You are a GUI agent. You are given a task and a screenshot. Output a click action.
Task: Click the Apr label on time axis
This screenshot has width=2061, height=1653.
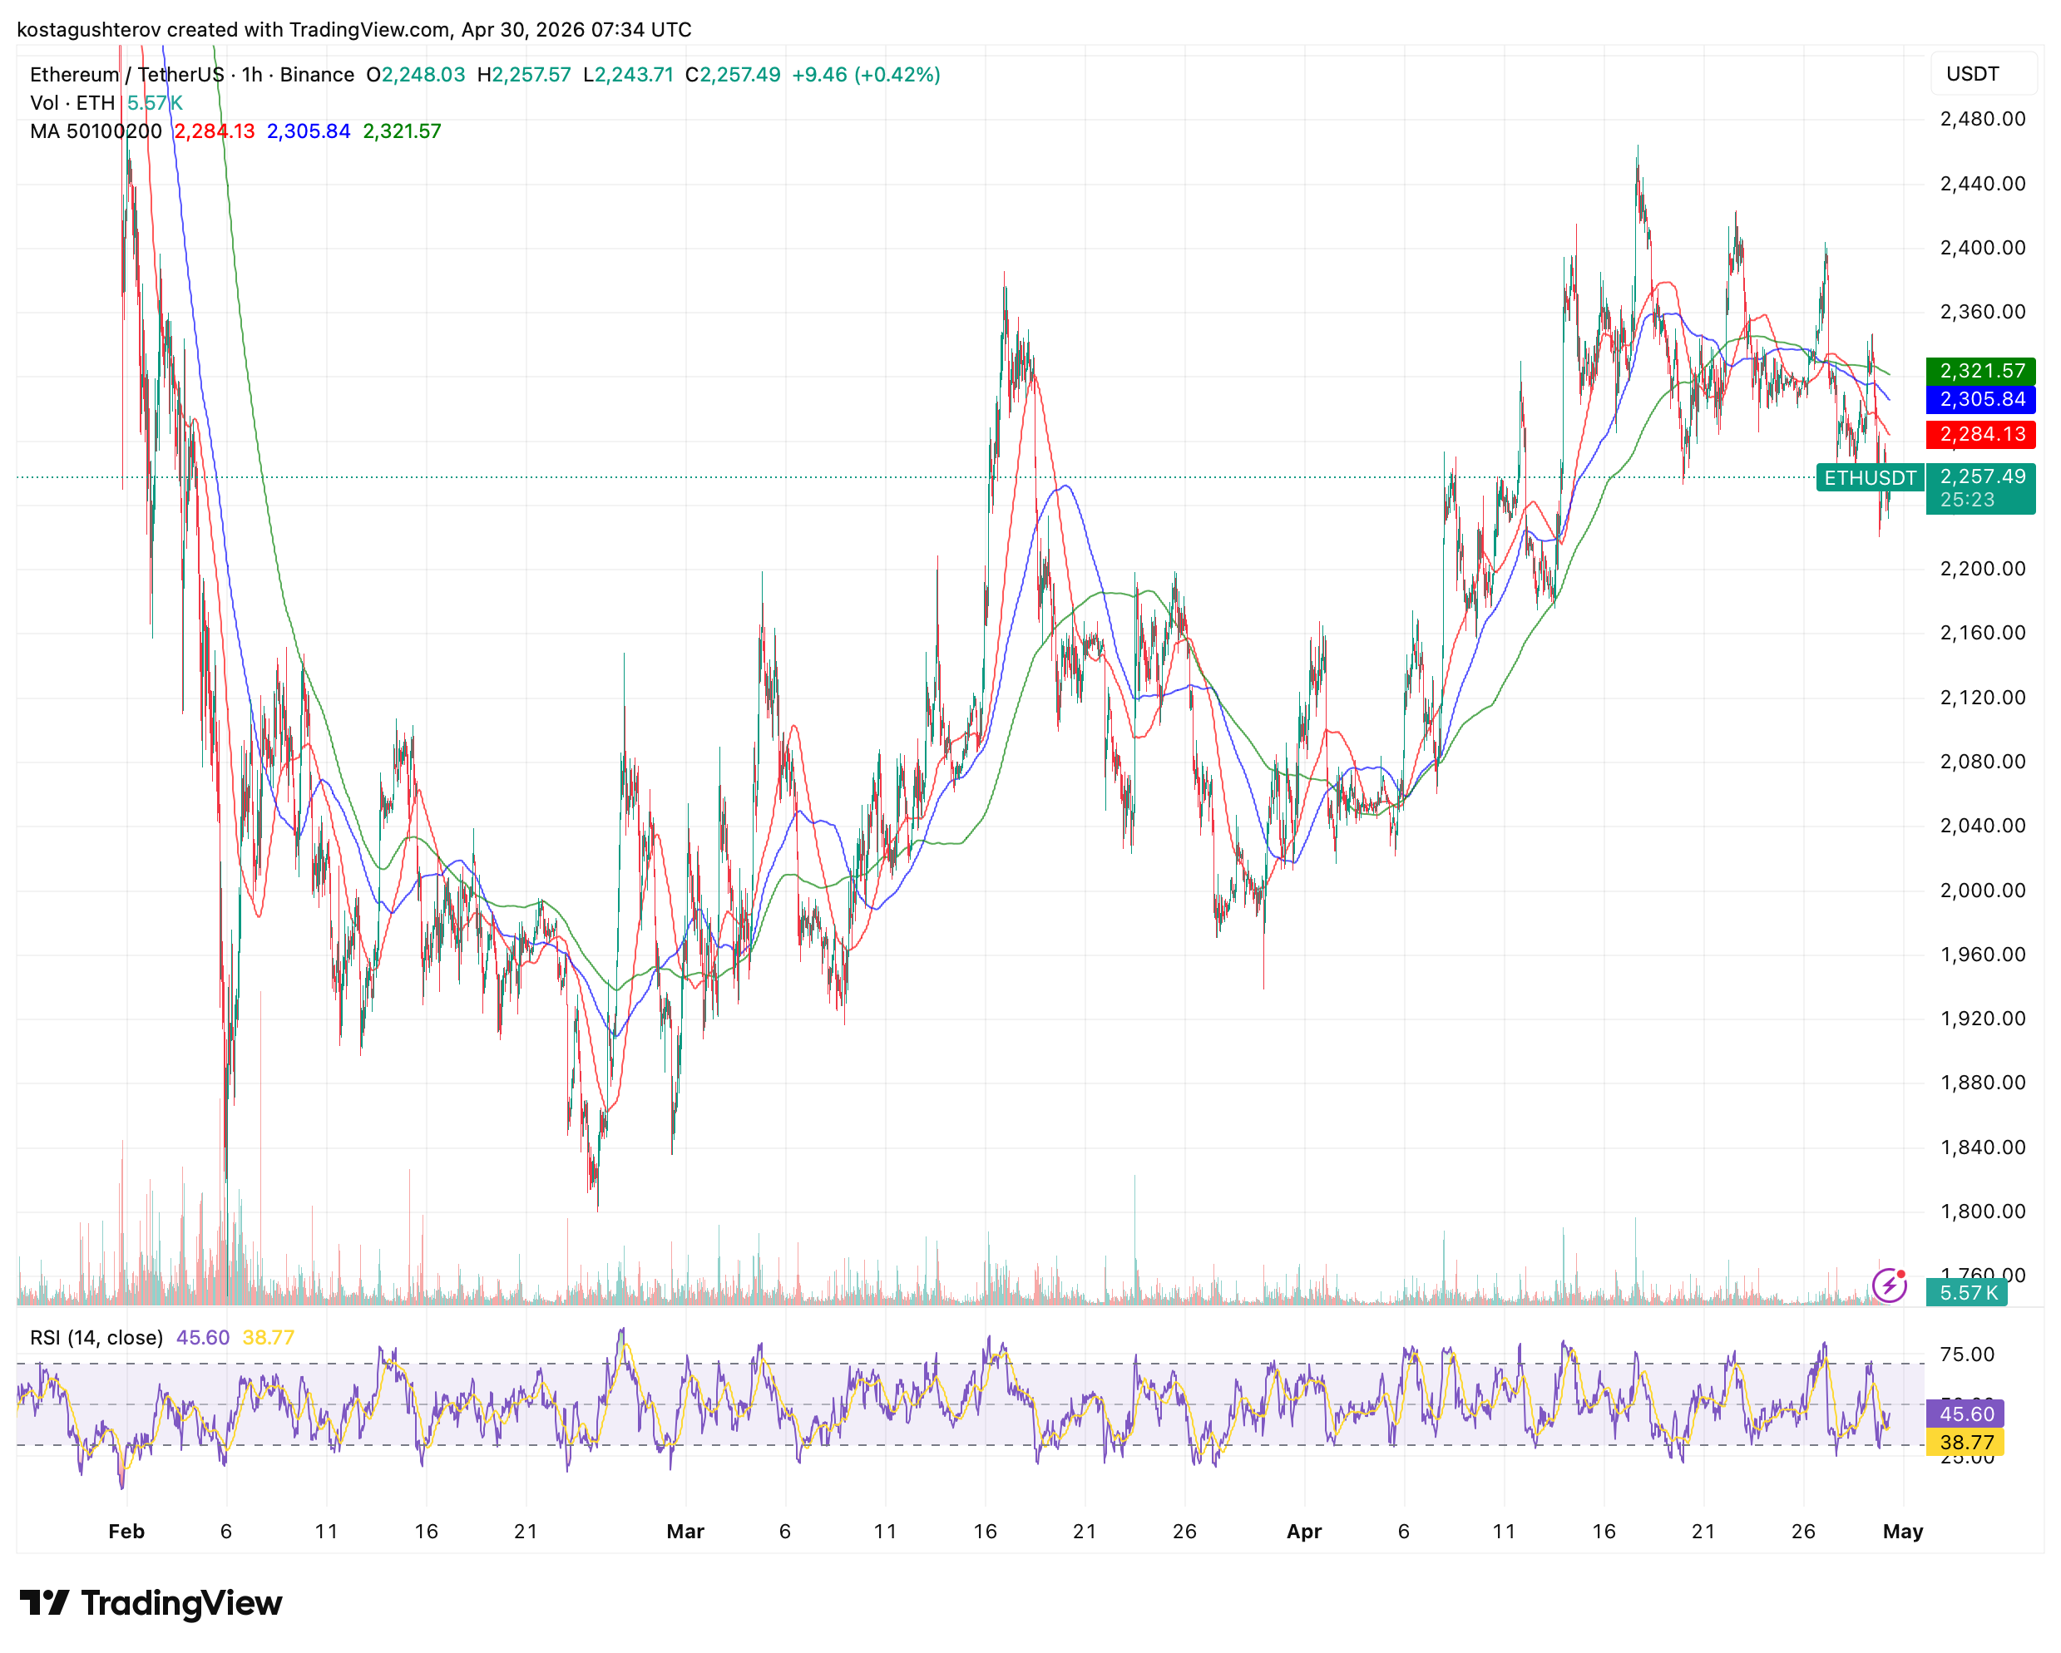(1304, 1531)
